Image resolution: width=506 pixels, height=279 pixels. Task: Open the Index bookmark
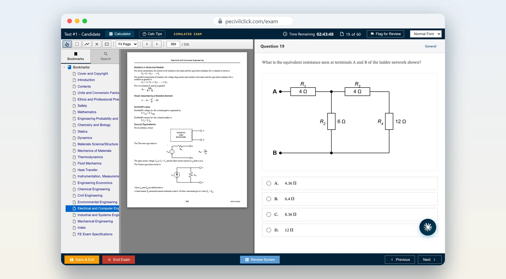pyautogui.click(x=81, y=228)
